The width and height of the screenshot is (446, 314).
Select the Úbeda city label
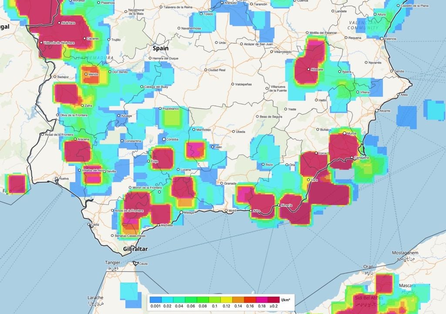[x=240, y=132]
